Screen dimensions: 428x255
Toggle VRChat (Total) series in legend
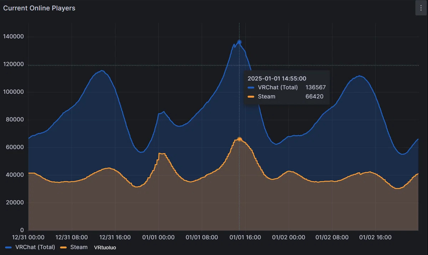pyautogui.click(x=35, y=247)
